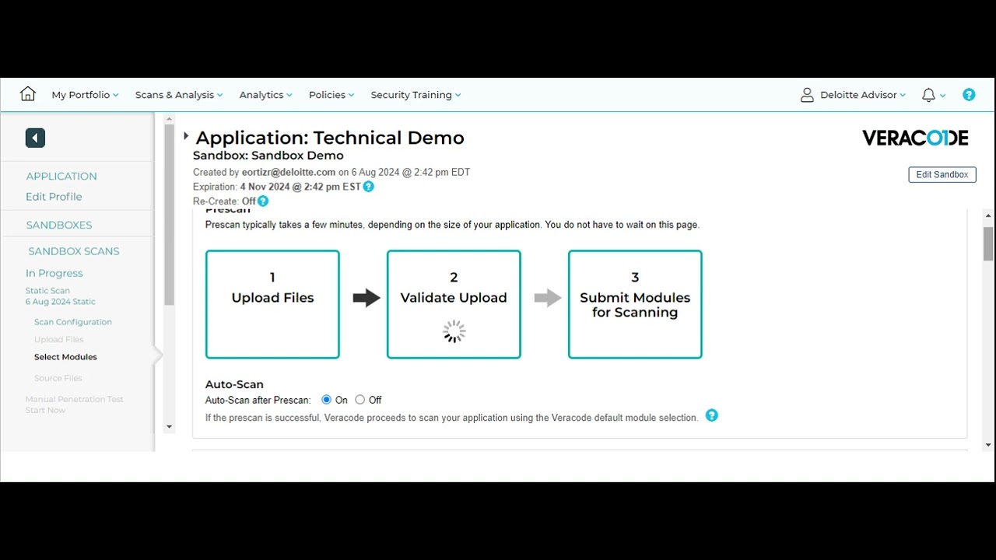
Task: Click the user profile icon
Action: (x=807, y=95)
